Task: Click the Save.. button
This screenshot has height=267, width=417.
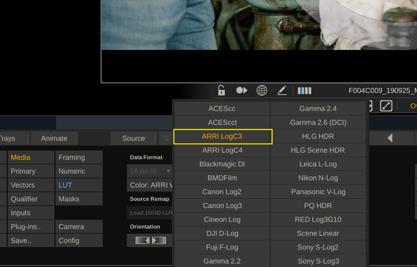Action: click(x=31, y=240)
